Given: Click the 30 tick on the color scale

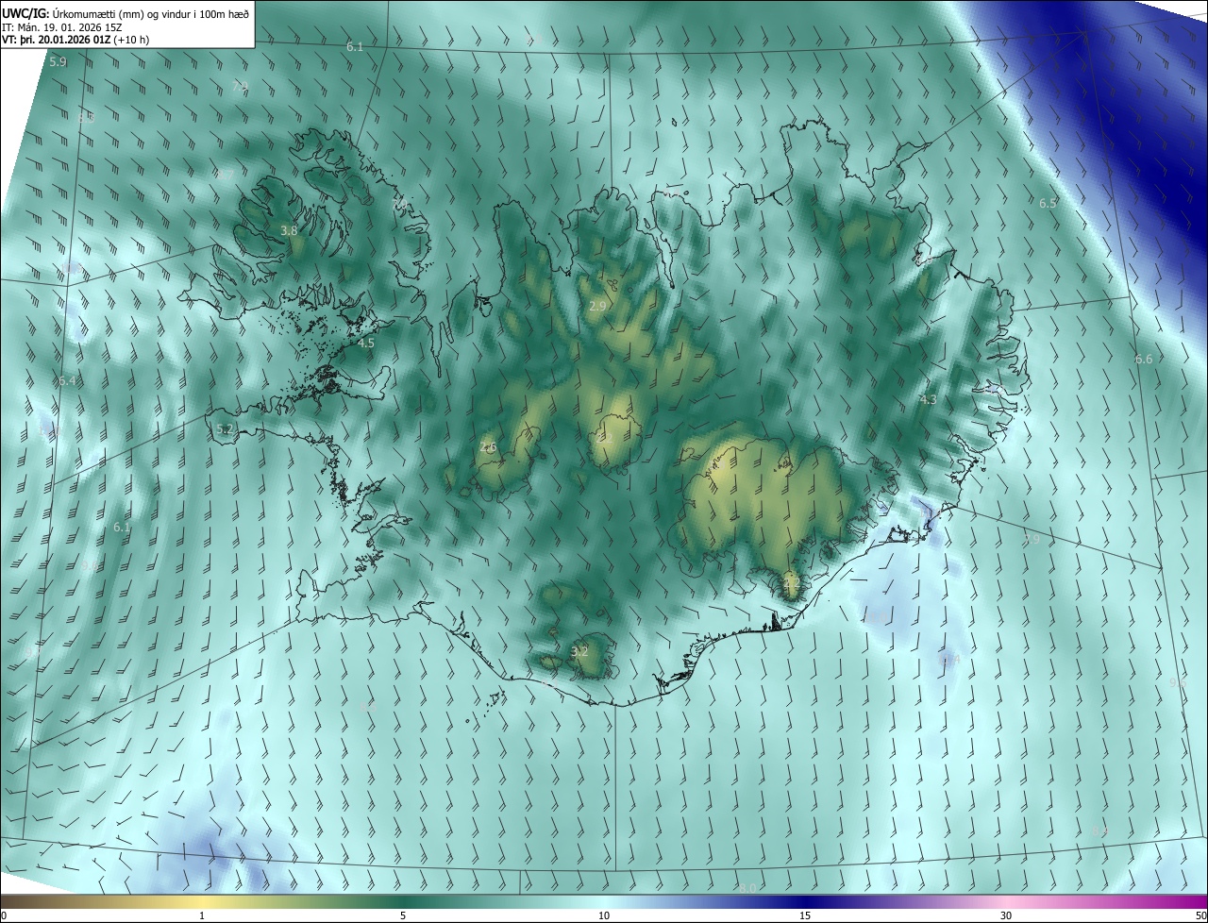Looking at the screenshot, I should coord(1006,915).
